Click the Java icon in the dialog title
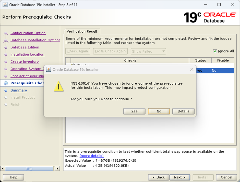Screen dimensions: 240x182 click(49, 70)
